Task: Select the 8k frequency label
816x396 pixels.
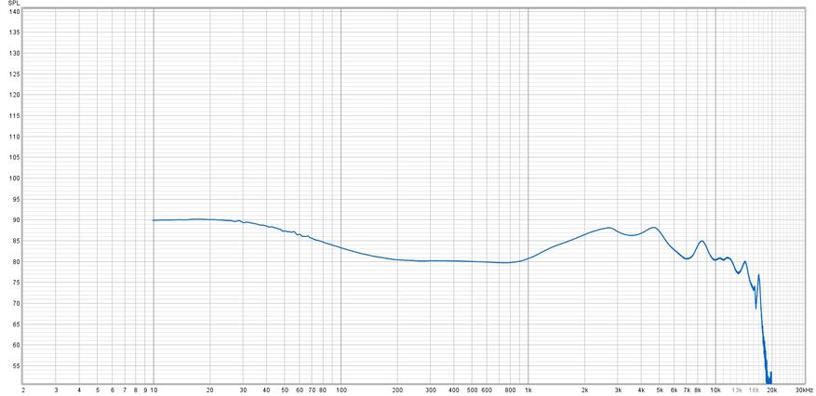Action: pos(698,389)
